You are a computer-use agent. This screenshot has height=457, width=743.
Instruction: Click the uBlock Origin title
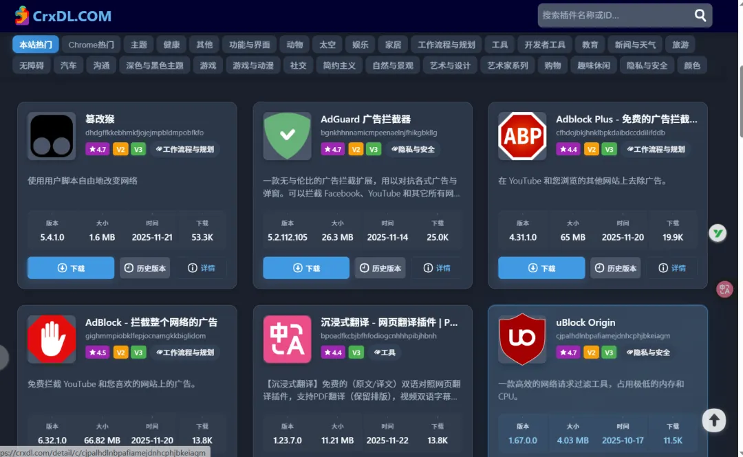pyautogui.click(x=585, y=322)
